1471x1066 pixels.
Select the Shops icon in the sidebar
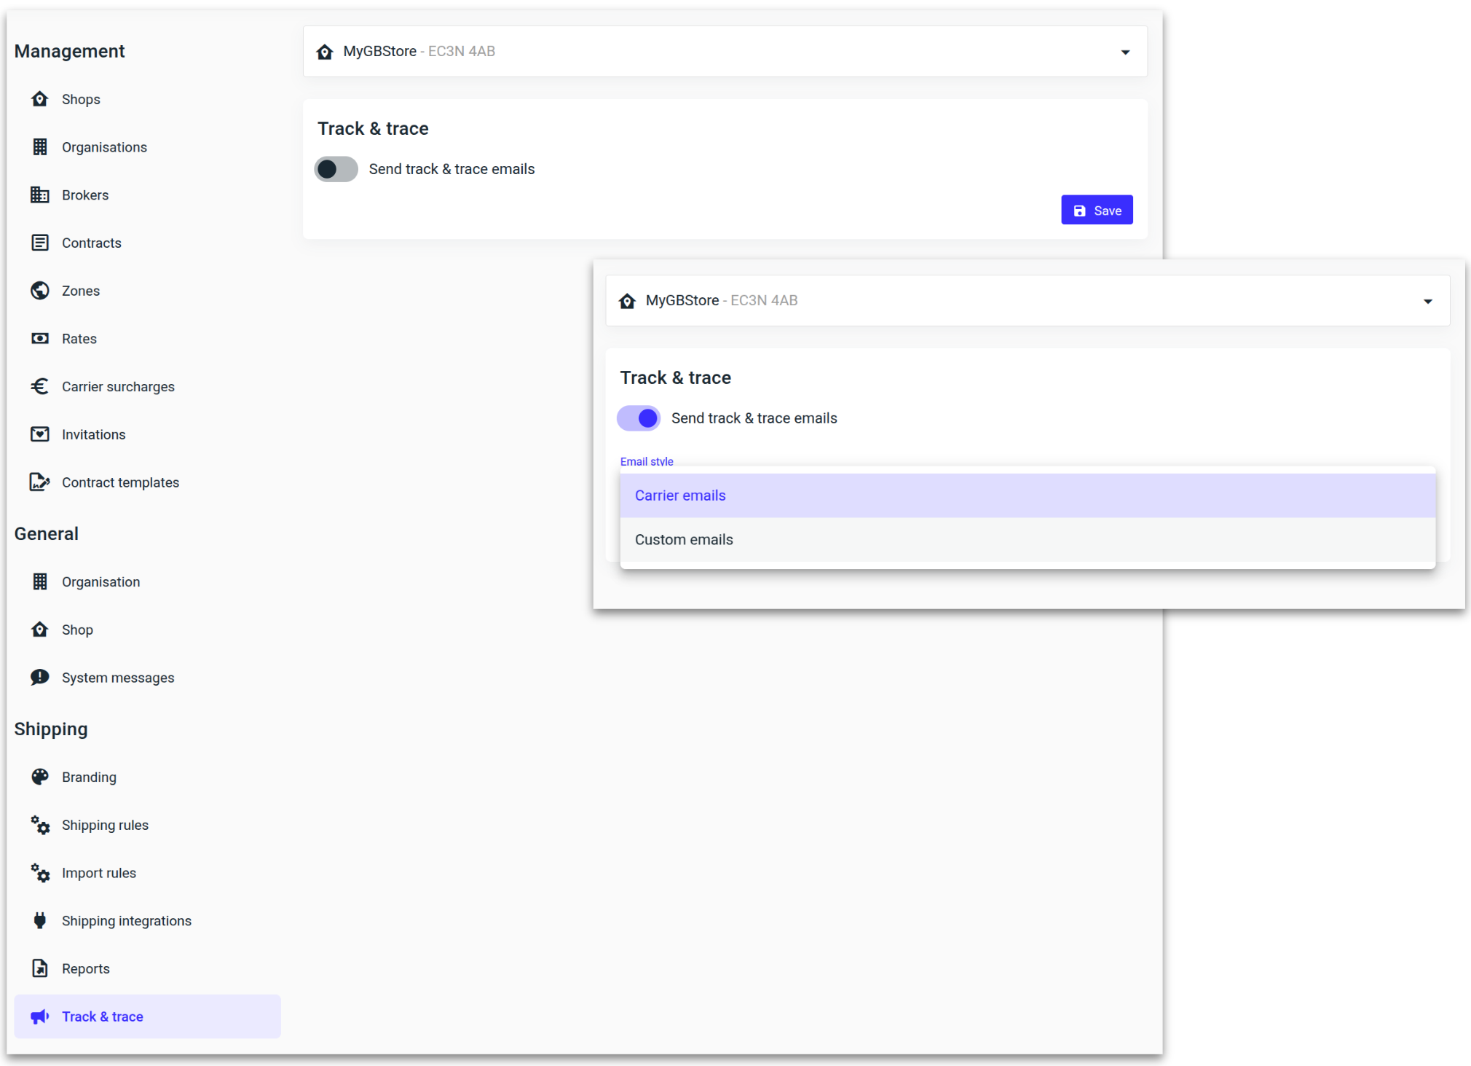(40, 99)
